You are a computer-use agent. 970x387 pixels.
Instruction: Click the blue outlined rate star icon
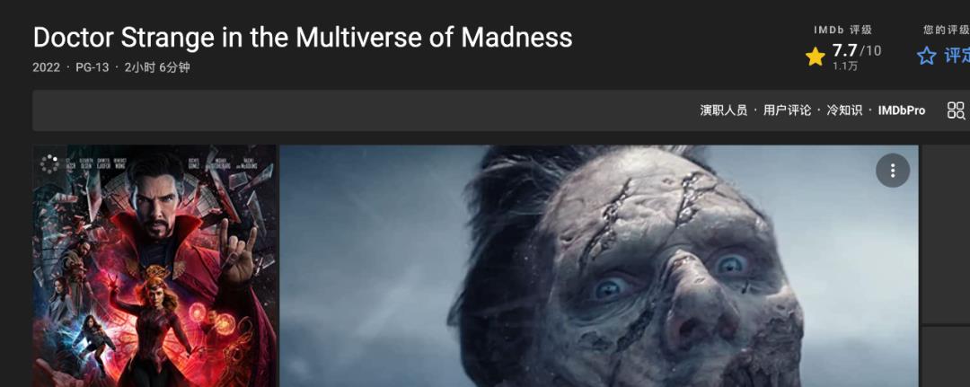click(x=926, y=57)
